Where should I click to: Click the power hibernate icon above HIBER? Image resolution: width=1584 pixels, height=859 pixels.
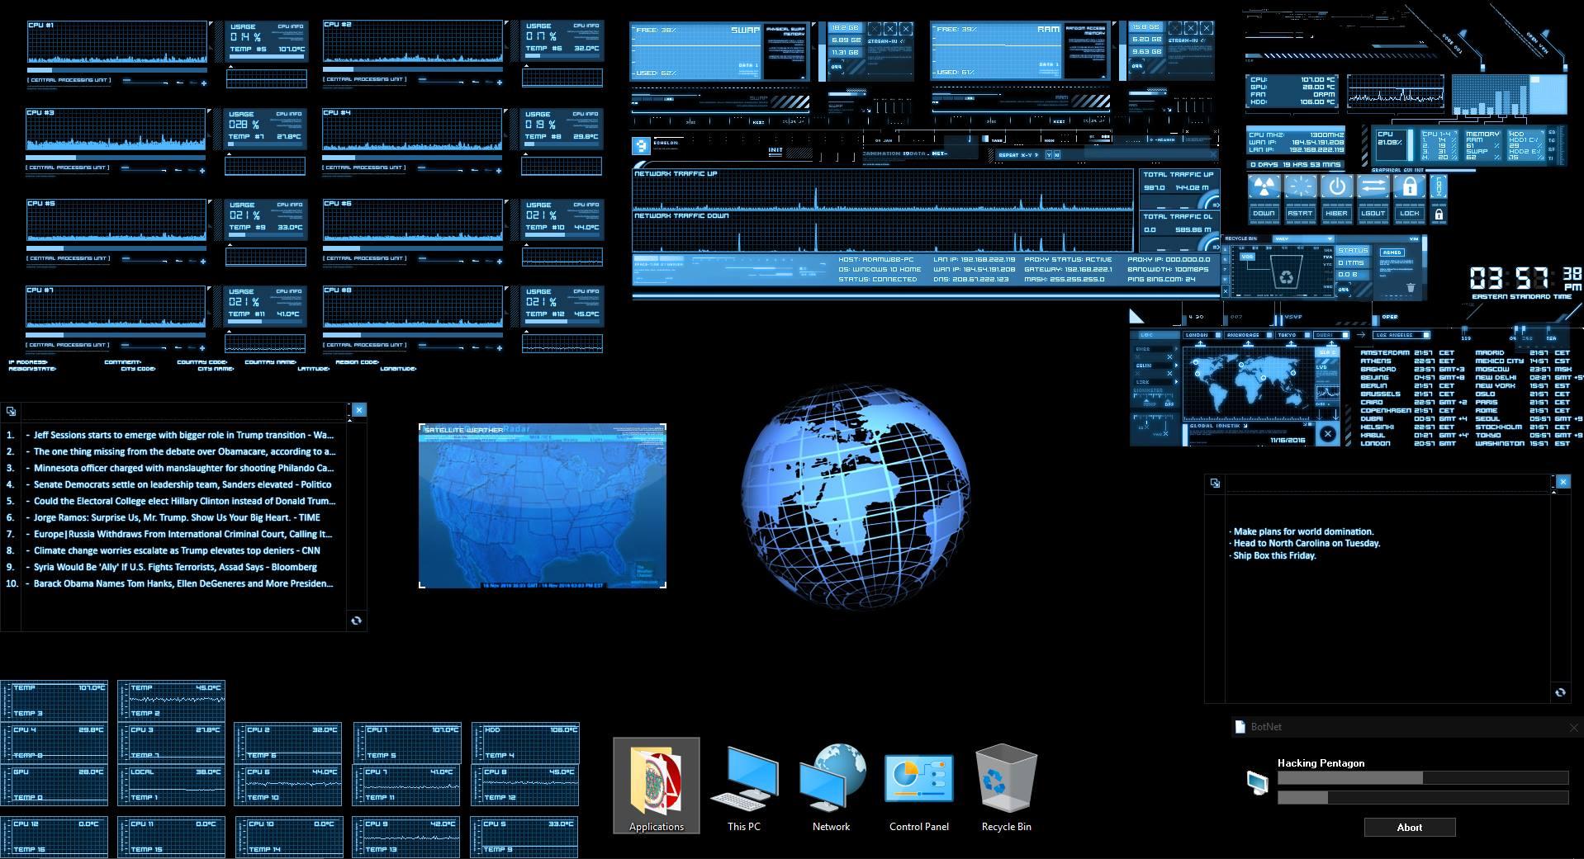pos(1336,187)
